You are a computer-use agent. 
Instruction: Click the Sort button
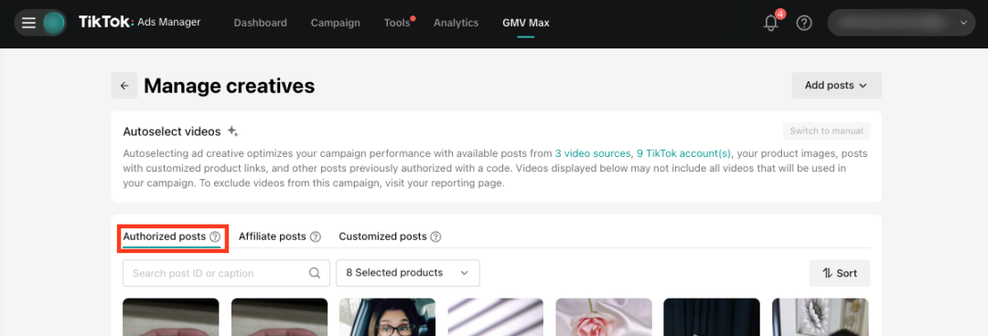point(839,273)
